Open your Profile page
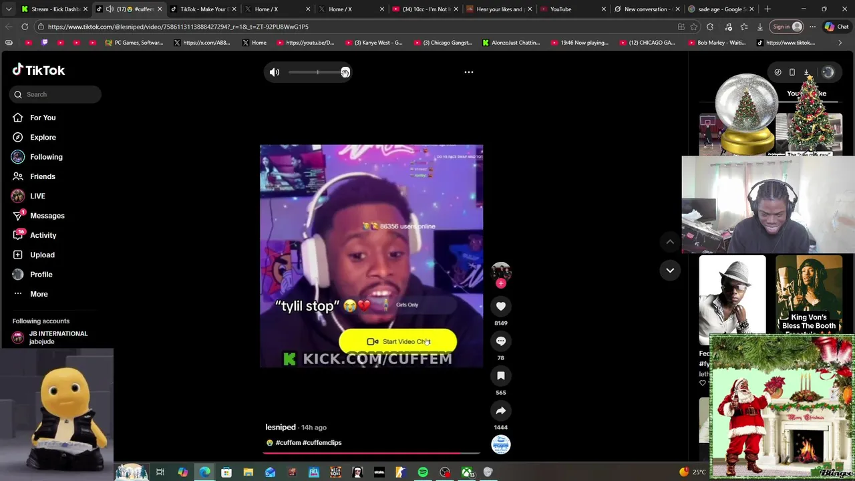Image resolution: width=855 pixels, height=481 pixels. pos(41,275)
